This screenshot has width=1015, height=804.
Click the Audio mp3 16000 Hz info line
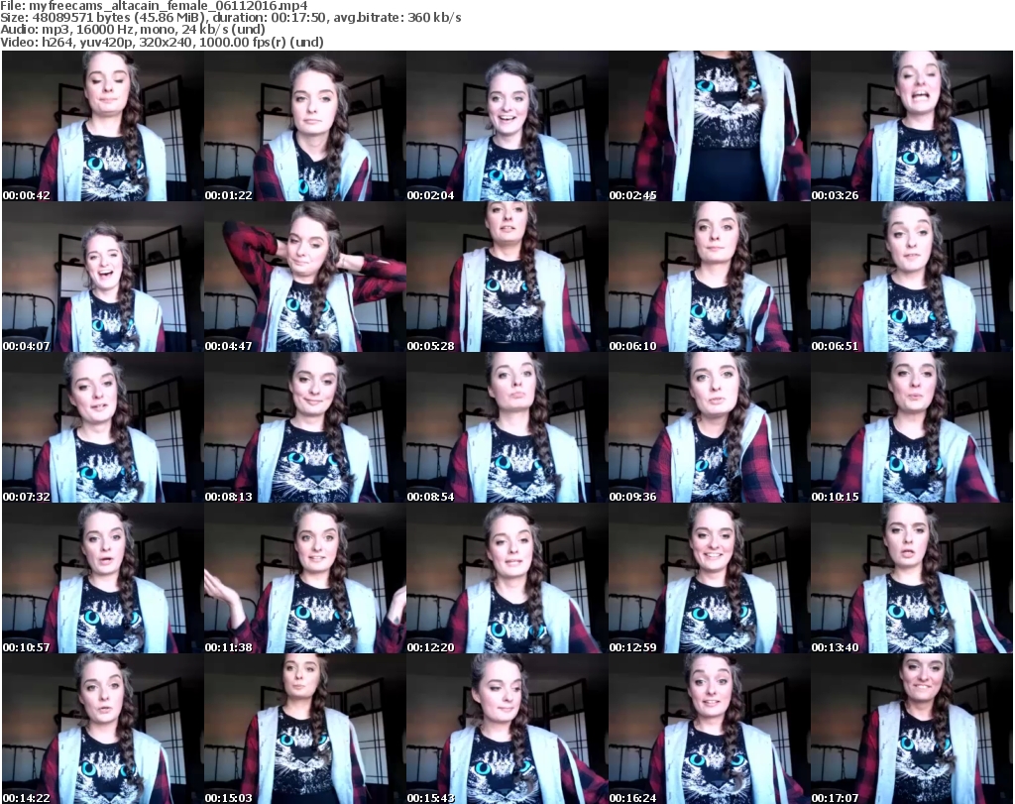click(133, 30)
